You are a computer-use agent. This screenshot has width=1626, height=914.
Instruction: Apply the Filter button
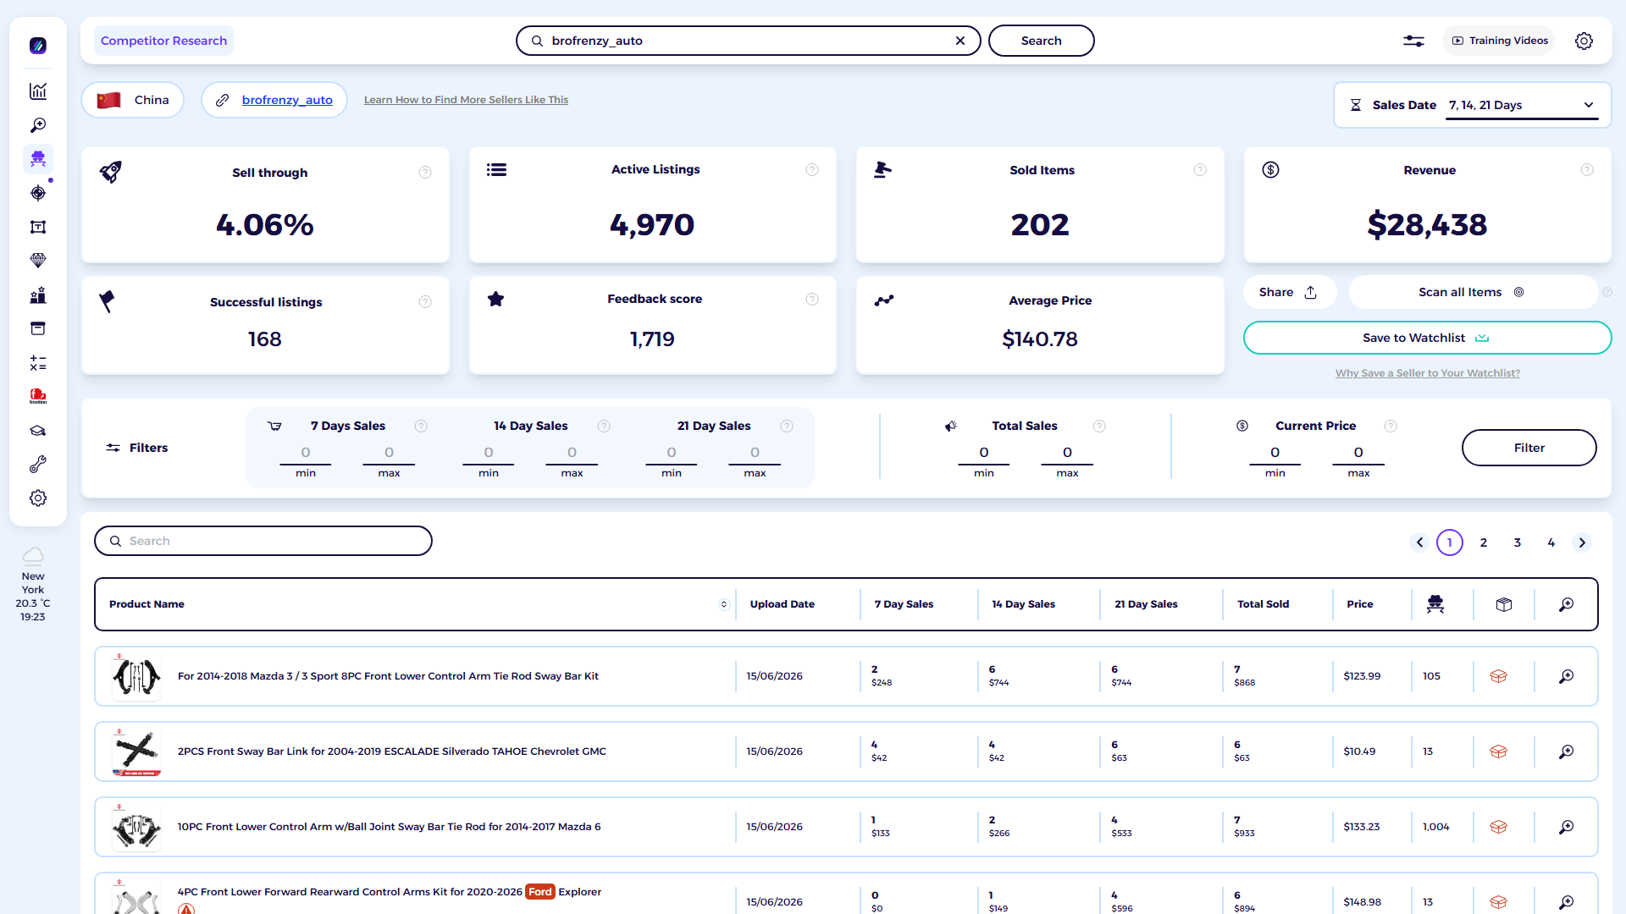click(x=1529, y=448)
